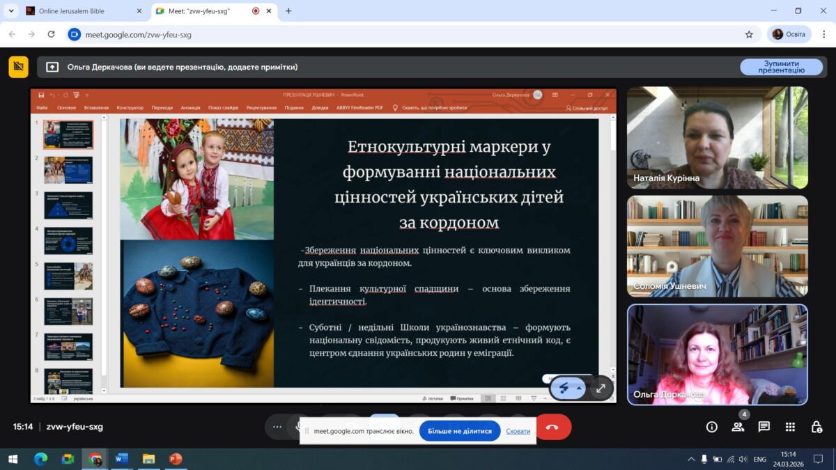The image size is (836, 470).
Task: Open host controls lock icon
Action: tap(816, 427)
